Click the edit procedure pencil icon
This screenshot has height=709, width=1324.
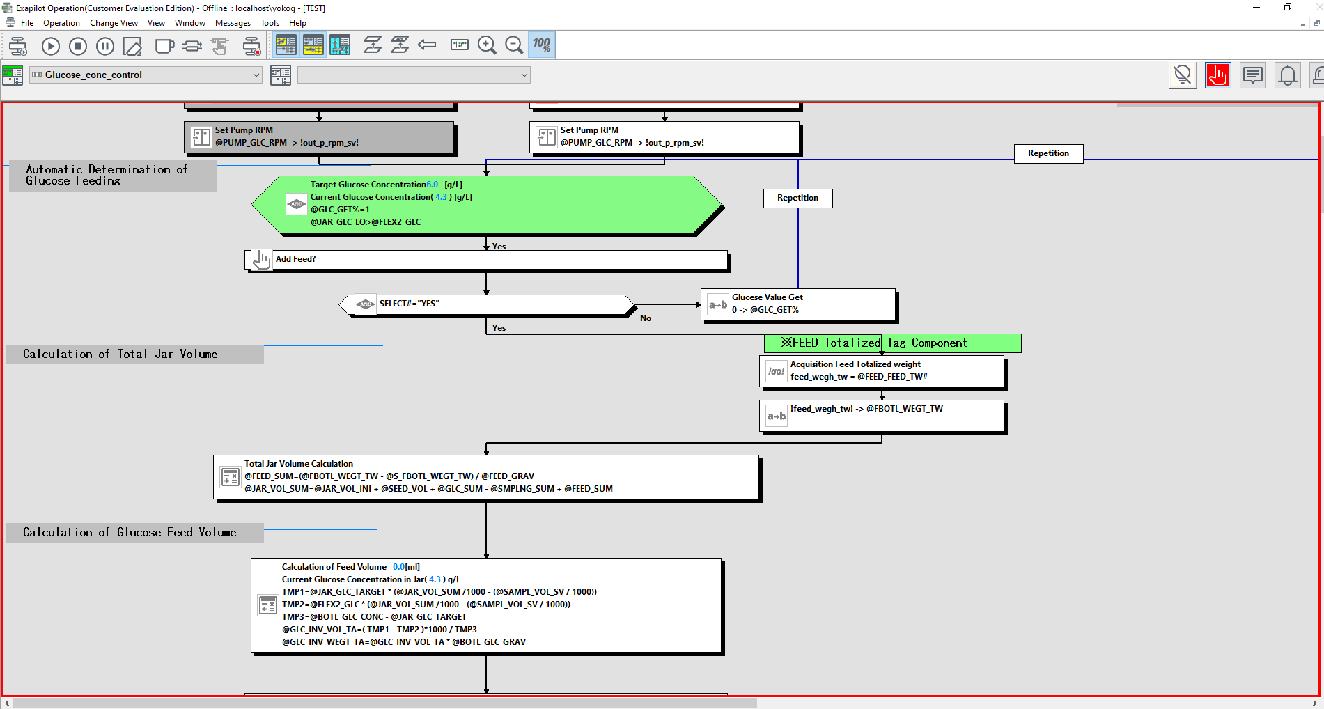point(132,46)
